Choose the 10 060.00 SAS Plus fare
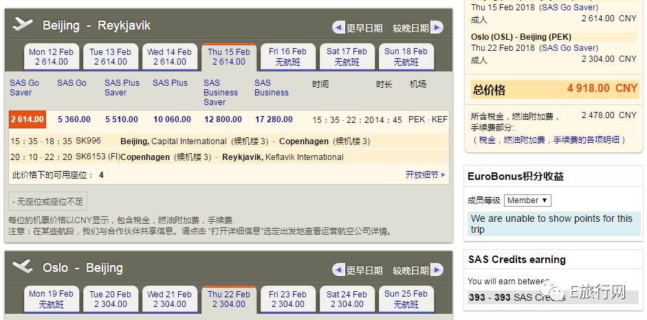Screen dimensions: 647x320 [172, 119]
